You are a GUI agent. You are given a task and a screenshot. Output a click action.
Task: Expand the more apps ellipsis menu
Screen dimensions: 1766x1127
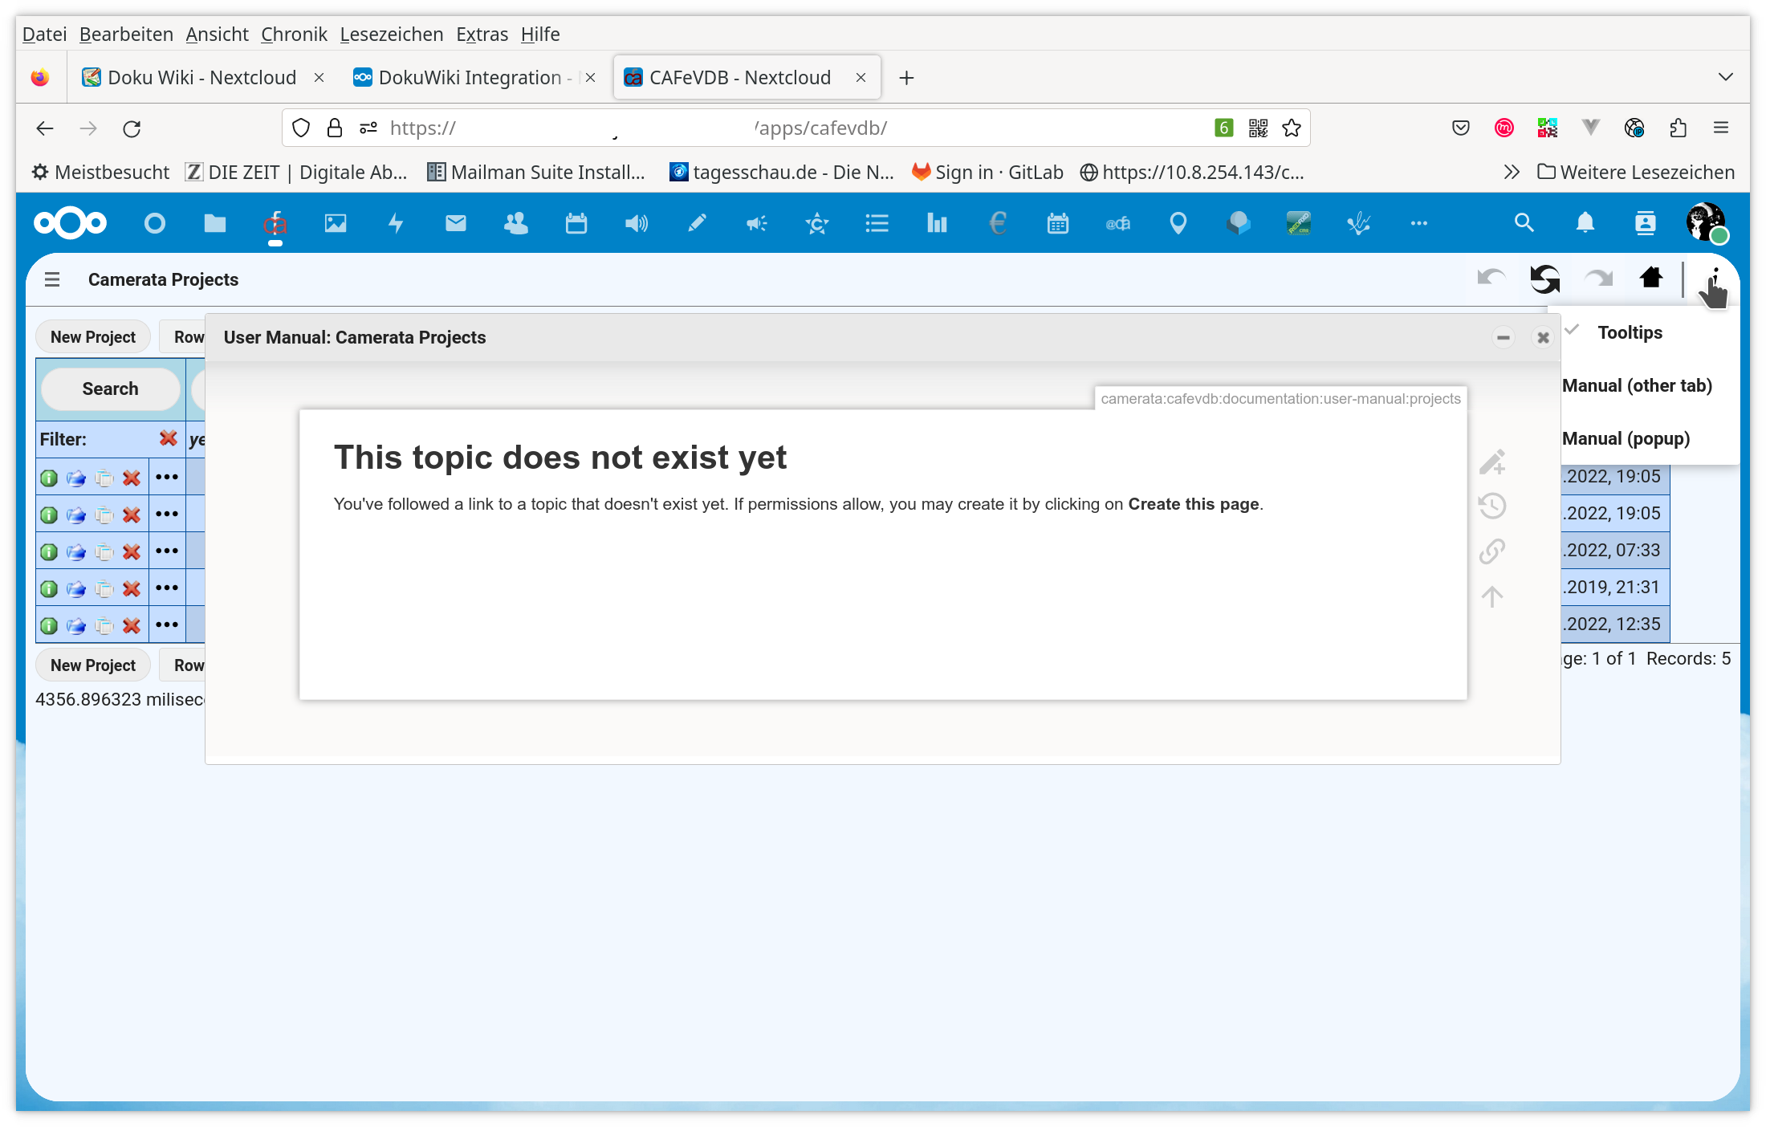click(x=1418, y=223)
